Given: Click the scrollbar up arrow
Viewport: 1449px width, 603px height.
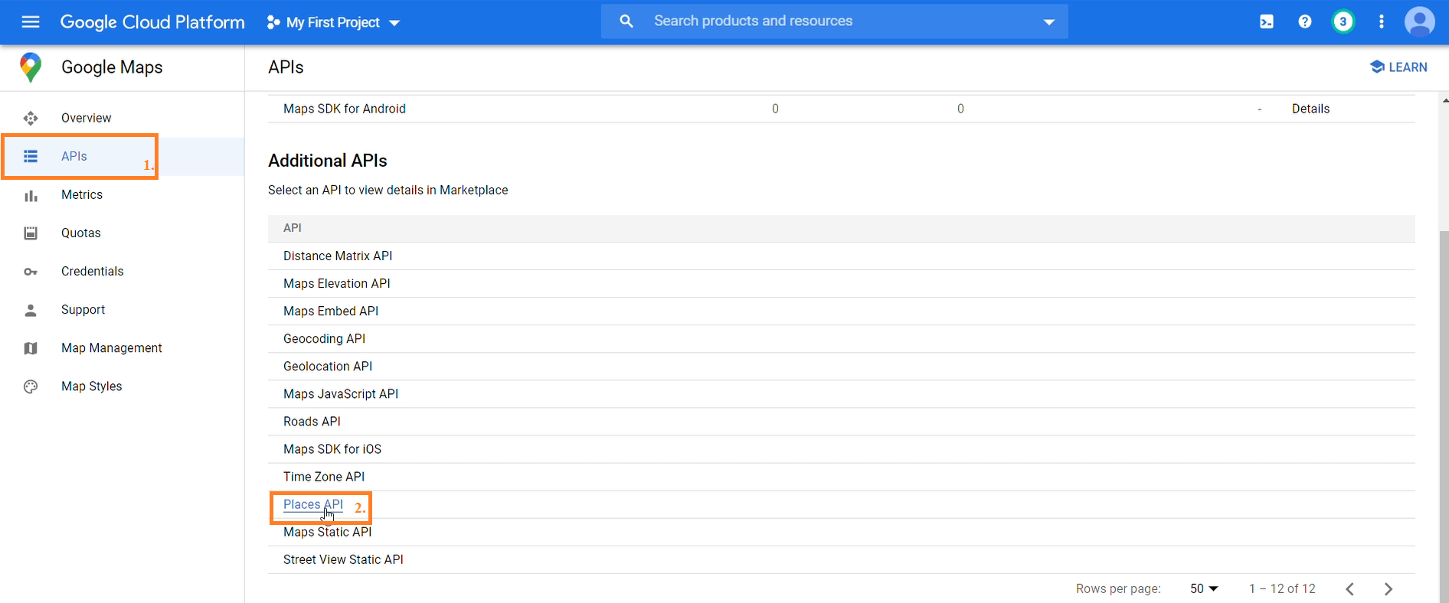Looking at the screenshot, I should (x=1444, y=99).
